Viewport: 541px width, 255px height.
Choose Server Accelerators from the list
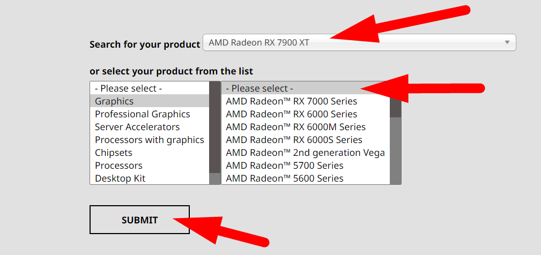point(150,127)
